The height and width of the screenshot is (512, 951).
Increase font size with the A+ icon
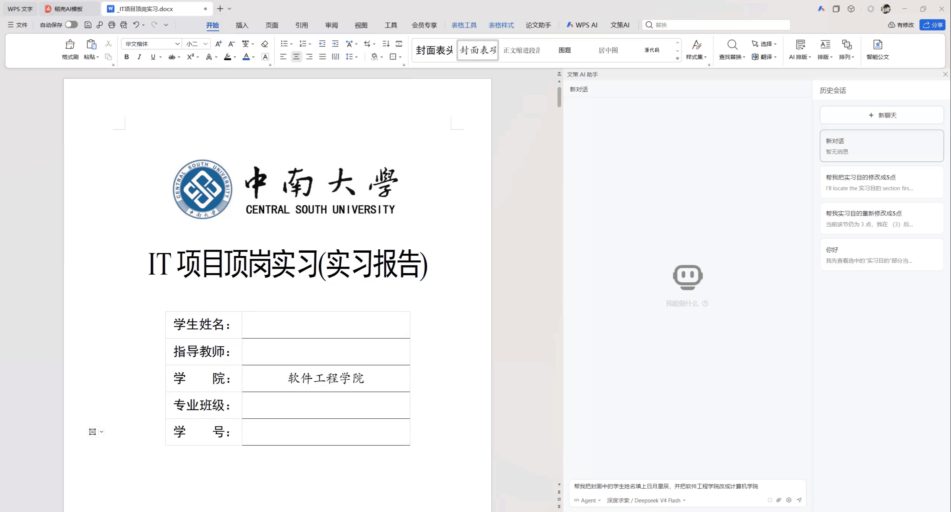point(219,44)
